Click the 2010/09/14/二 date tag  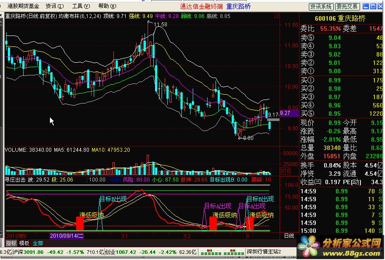67,236
